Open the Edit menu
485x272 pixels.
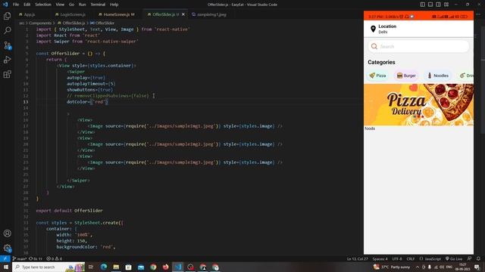(27, 5)
